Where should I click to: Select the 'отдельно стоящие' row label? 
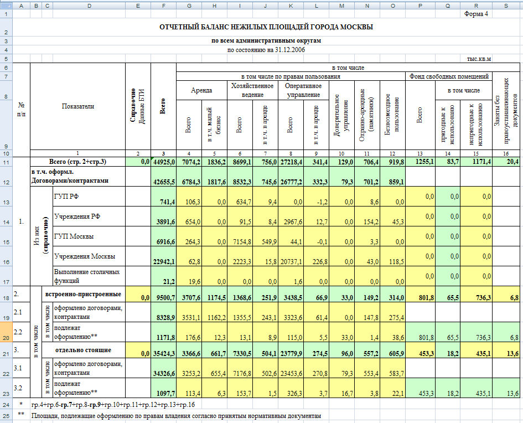click(x=84, y=350)
